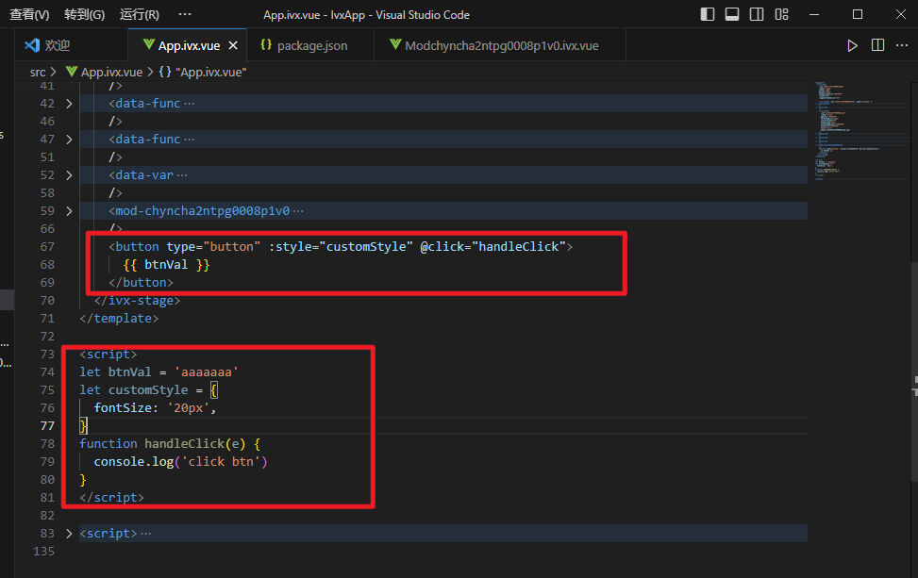Click </template> closing tag

click(x=119, y=319)
